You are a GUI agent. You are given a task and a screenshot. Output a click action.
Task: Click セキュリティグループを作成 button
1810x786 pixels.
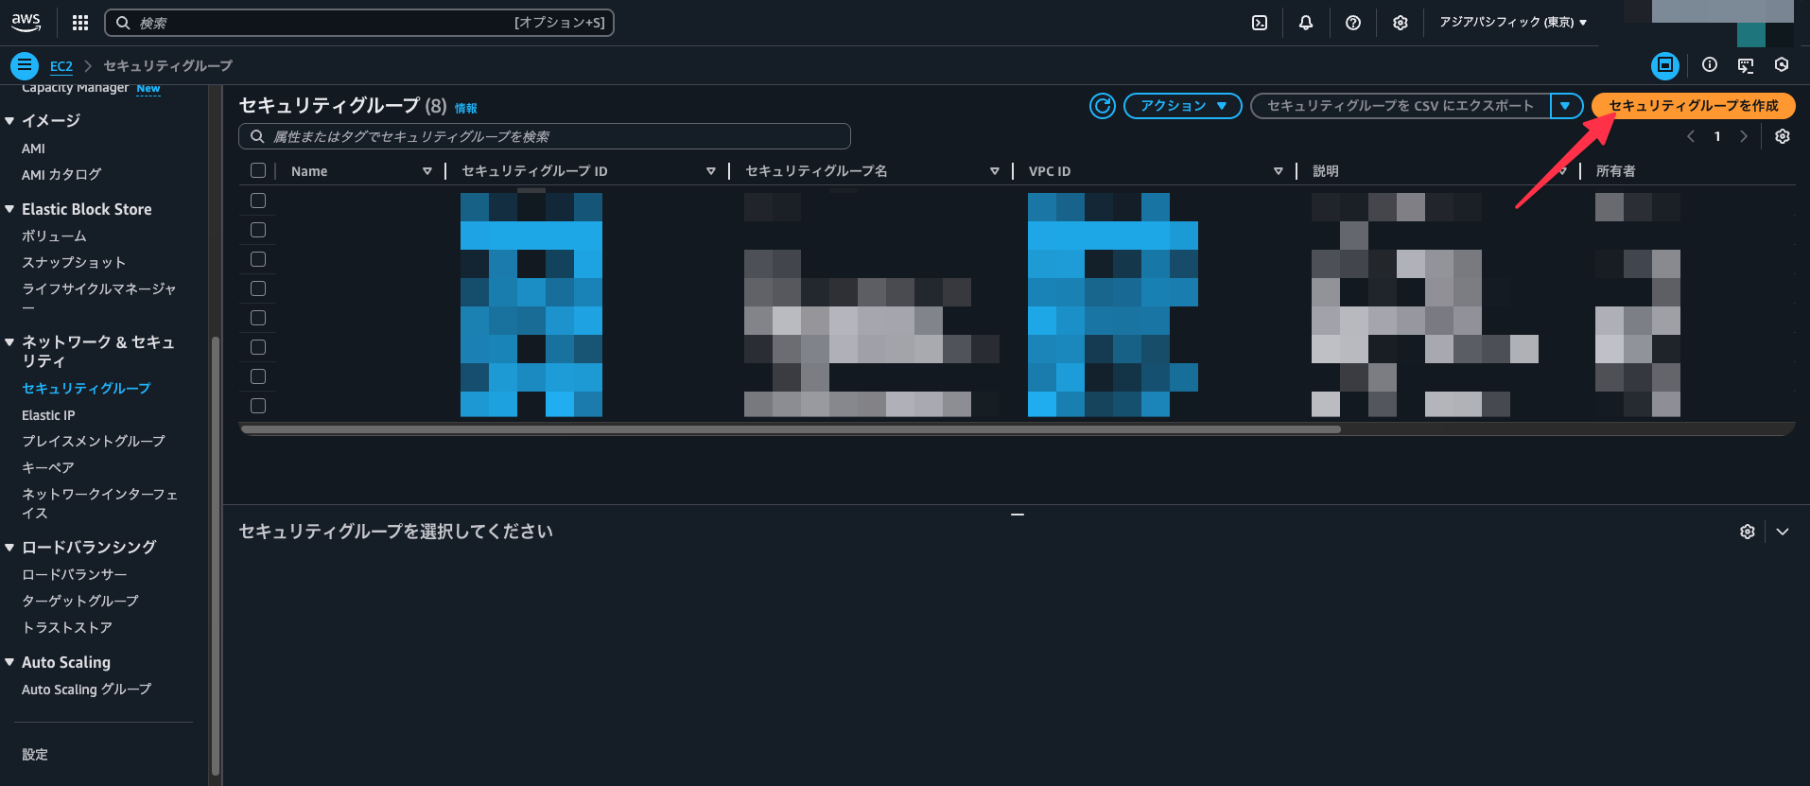(x=1693, y=106)
